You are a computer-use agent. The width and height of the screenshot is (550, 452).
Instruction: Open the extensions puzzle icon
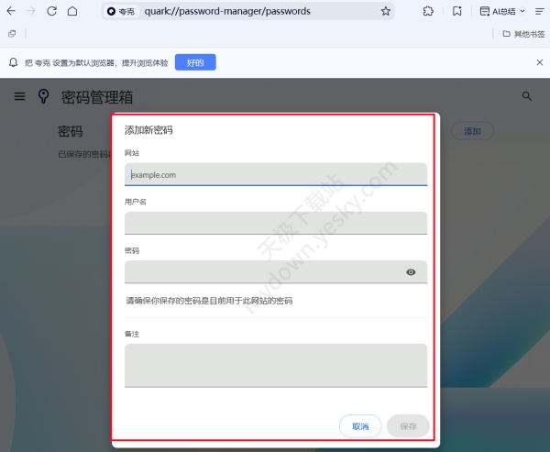pos(428,11)
